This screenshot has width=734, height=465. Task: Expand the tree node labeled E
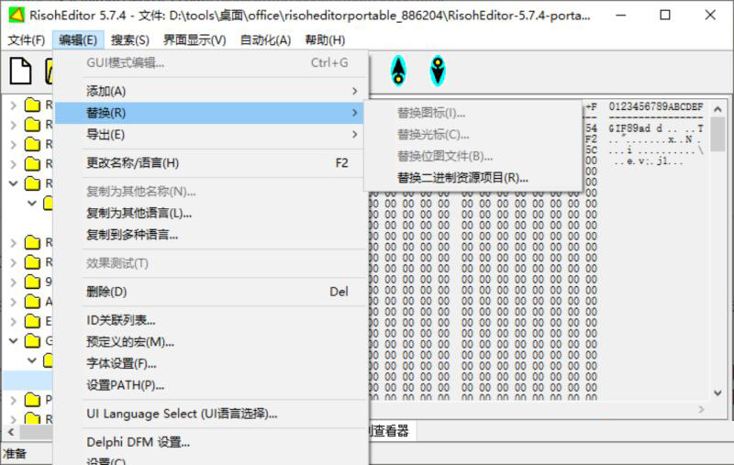click(14, 321)
